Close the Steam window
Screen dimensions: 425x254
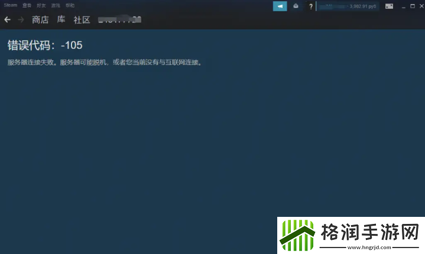click(421, 6)
